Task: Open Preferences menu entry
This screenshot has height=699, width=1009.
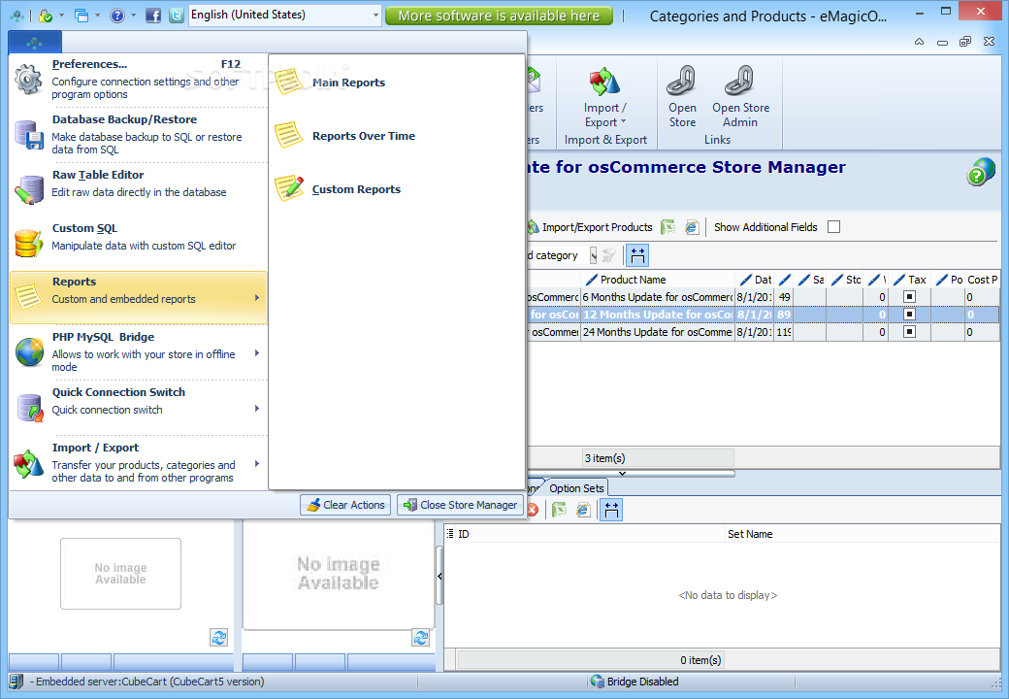Action: tap(139, 80)
